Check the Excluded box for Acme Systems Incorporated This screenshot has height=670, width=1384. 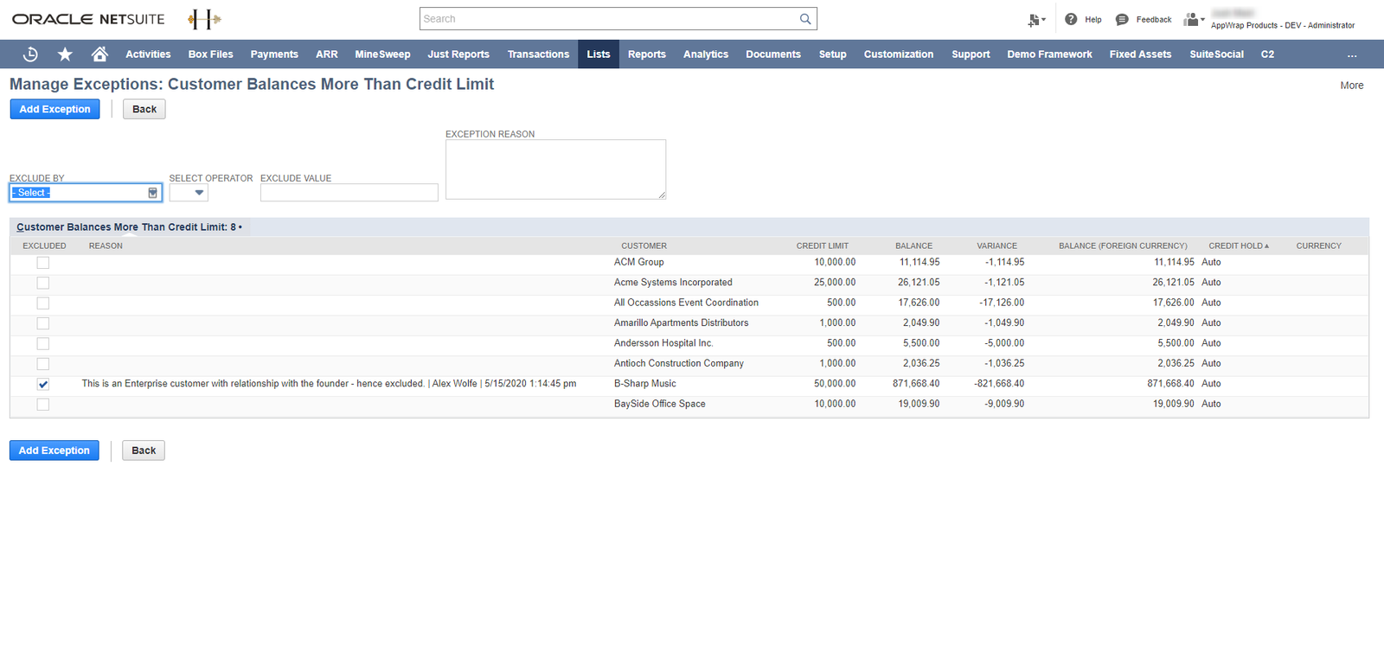[x=43, y=283]
